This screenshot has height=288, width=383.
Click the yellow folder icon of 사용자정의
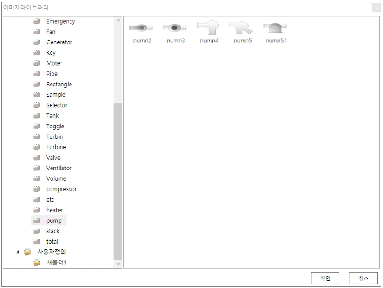tap(27, 252)
